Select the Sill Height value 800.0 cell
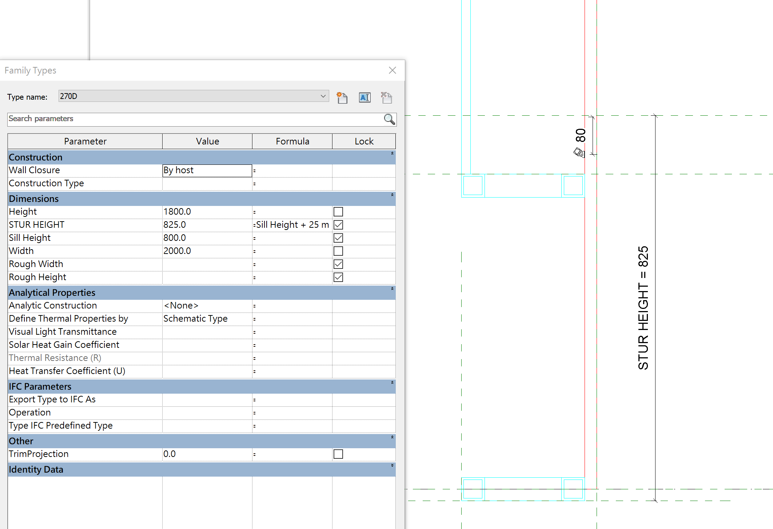Image resolution: width=773 pixels, height=529 pixels. 207,238
